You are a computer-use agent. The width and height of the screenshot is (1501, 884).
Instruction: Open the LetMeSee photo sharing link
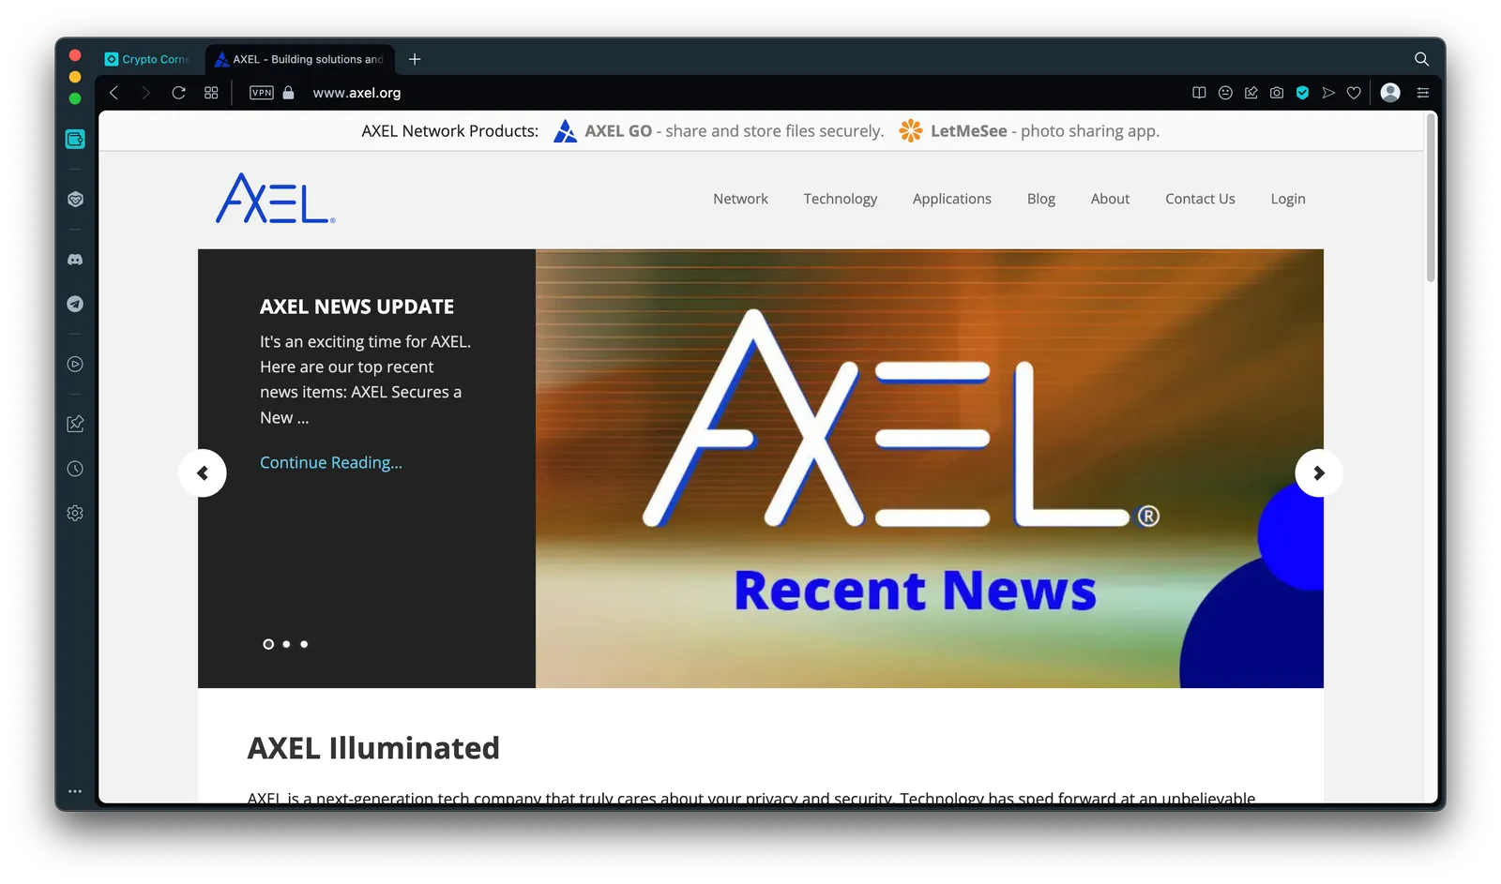(x=1029, y=131)
